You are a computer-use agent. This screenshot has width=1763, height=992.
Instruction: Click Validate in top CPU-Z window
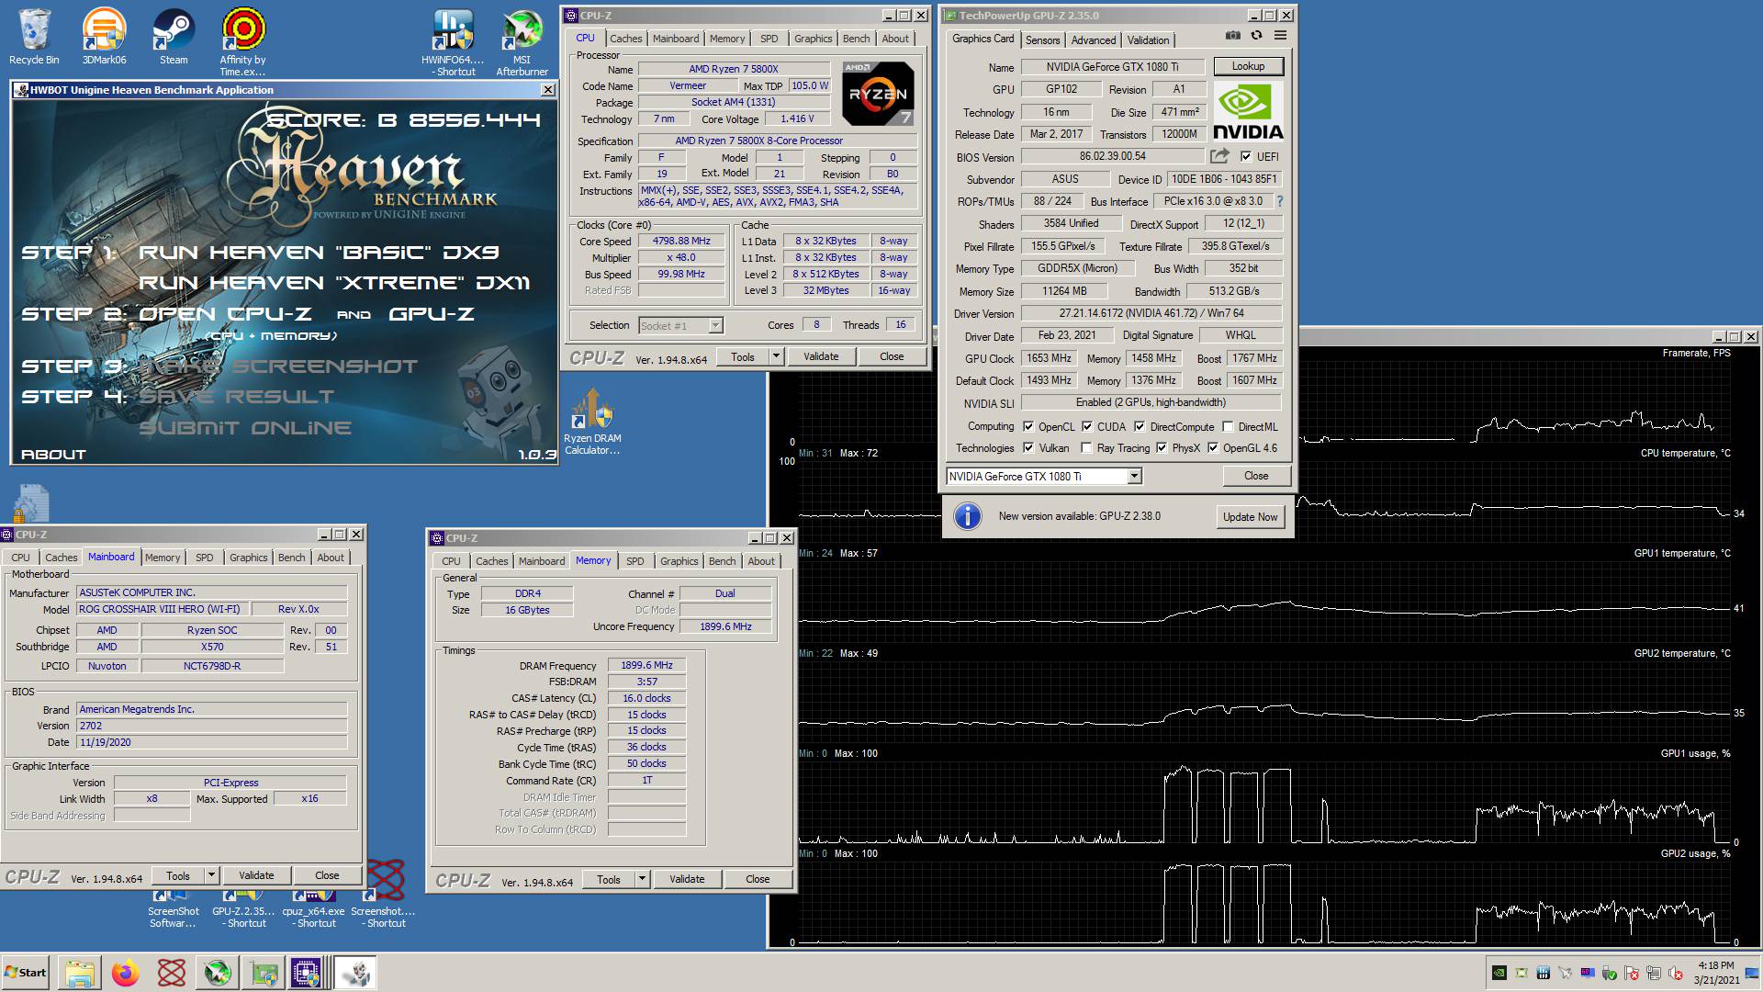point(821,356)
